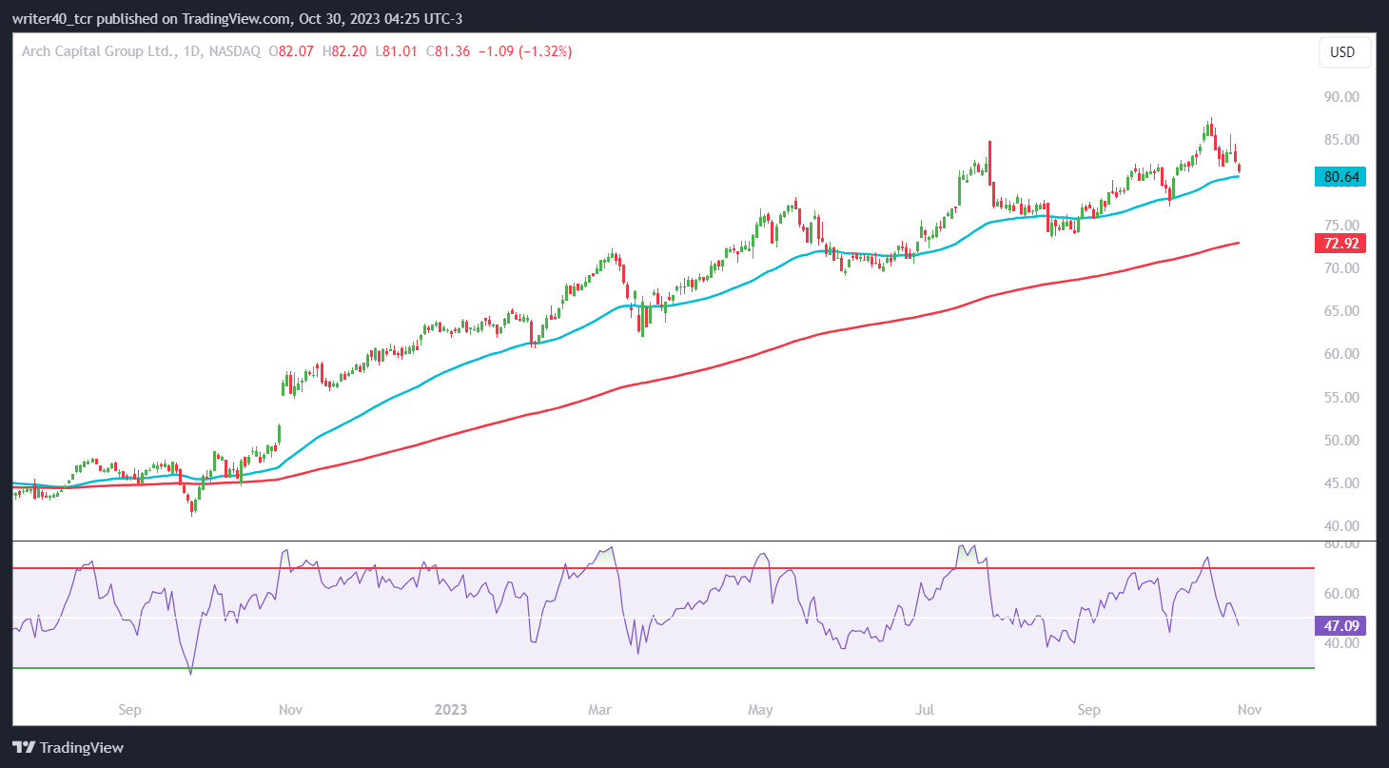Click the May time axis label
This screenshot has width=1389, height=768.
(760, 710)
